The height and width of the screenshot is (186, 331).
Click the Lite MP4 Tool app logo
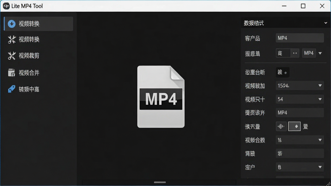[x=6, y=6]
